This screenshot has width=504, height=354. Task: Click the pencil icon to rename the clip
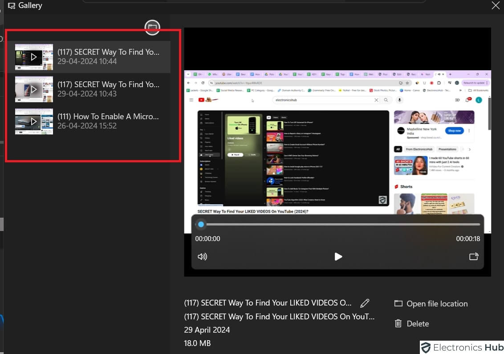pos(365,303)
